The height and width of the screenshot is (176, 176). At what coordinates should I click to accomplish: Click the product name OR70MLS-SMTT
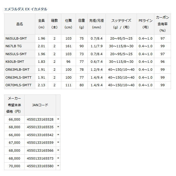[x=18, y=85]
